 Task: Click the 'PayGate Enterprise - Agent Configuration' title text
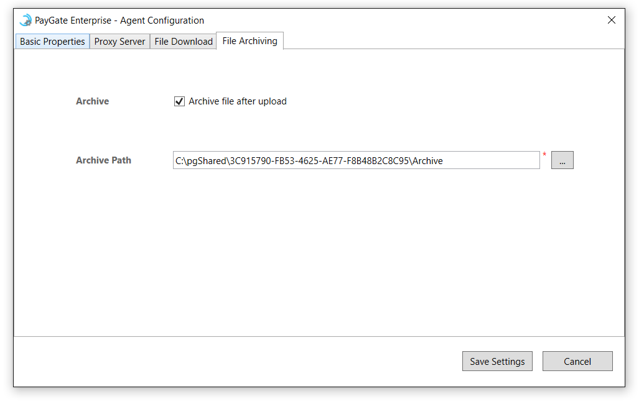(119, 20)
